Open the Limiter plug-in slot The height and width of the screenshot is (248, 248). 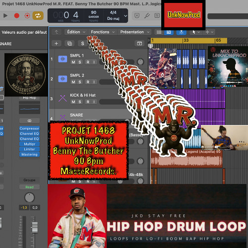[x=29, y=149]
